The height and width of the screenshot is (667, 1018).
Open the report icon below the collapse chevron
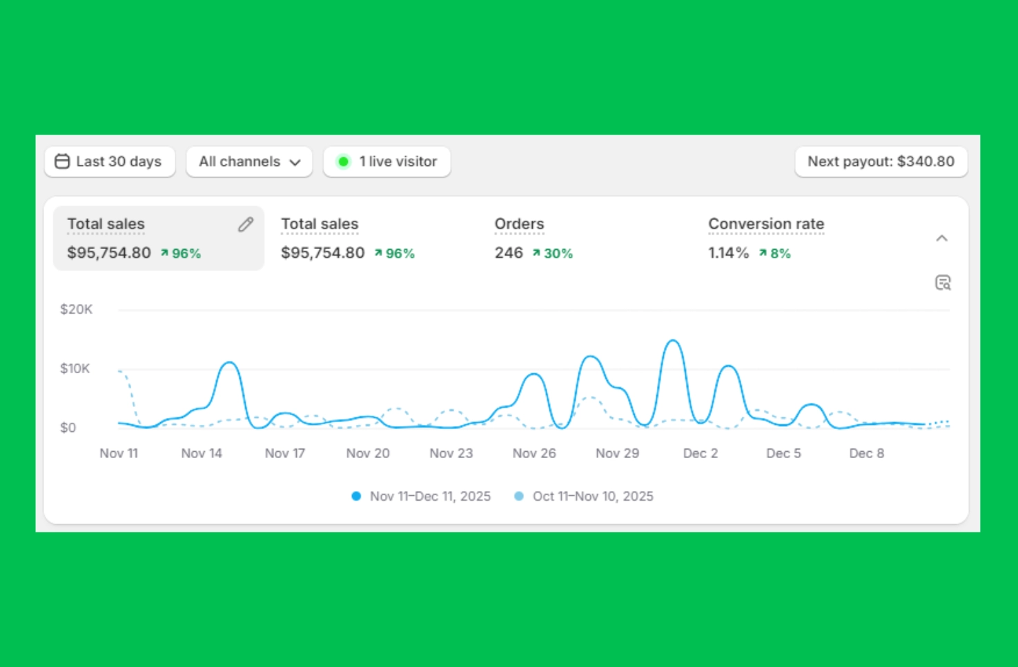pos(943,283)
